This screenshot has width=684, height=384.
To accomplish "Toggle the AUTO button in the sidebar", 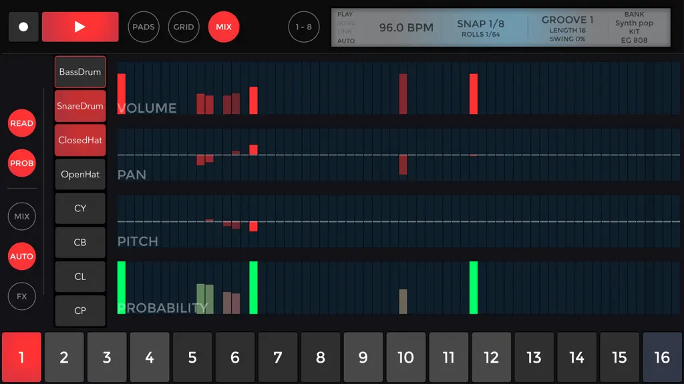I will pos(22,257).
